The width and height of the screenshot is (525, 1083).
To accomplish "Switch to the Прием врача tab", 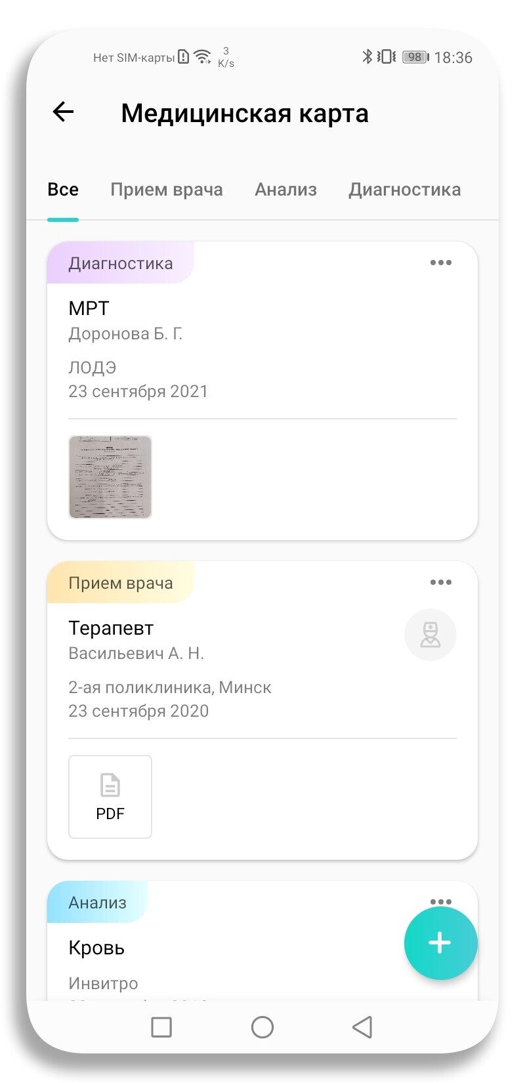I will click(167, 190).
